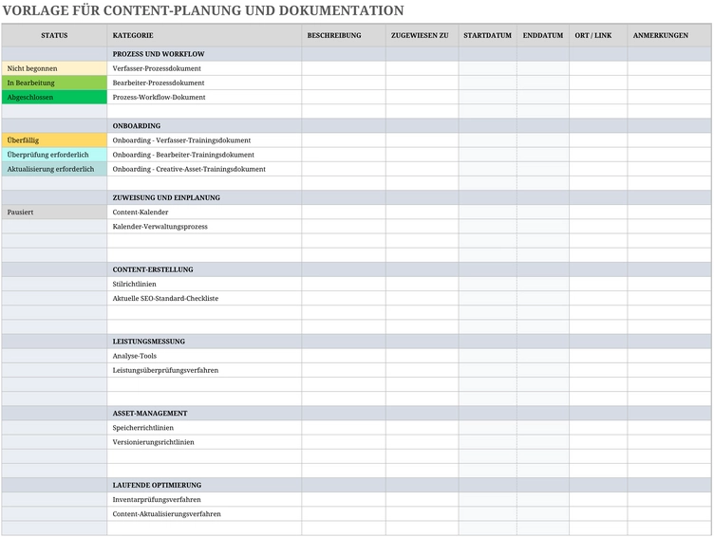The width and height of the screenshot is (714, 537).
Task: Click Anmerkungen cell in Stilrichtlinien row
Action: (669, 284)
